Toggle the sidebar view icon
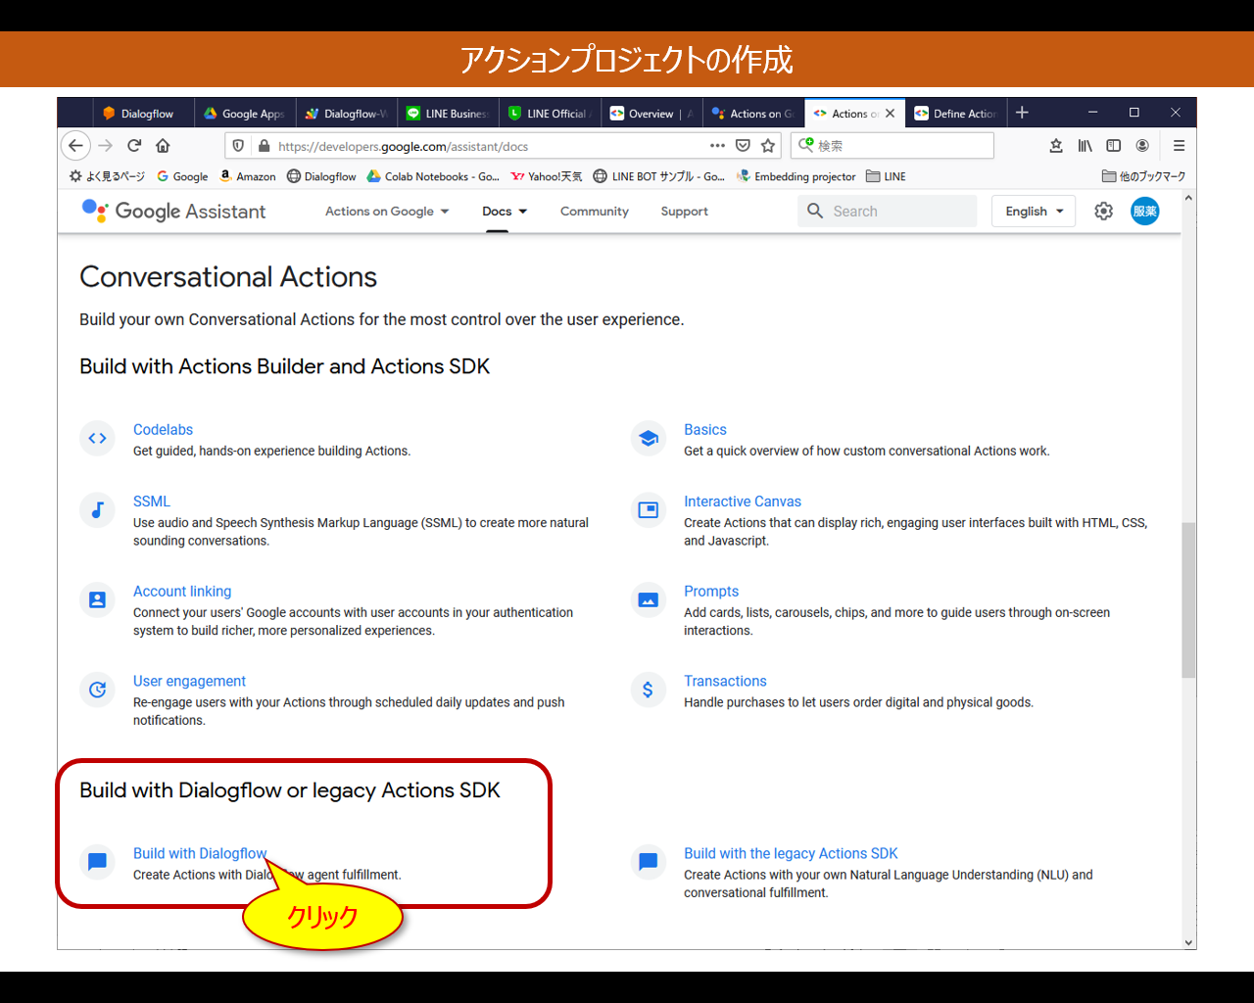The image size is (1254, 1003). pyautogui.click(x=1113, y=145)
